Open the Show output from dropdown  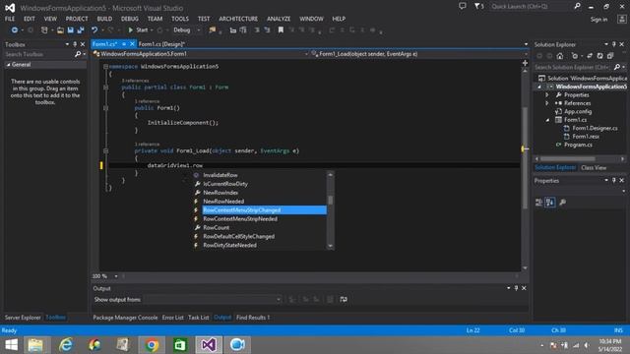pyautogui.click(x=278, y=299)
